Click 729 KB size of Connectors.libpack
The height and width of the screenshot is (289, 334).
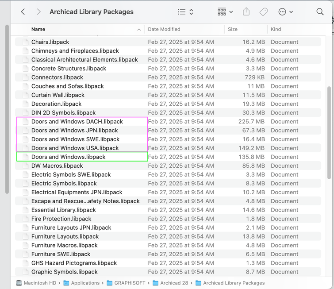pos(254,77)
